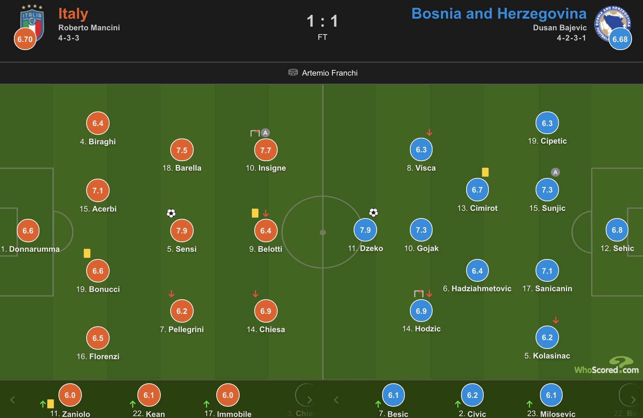
Task: Click the assist badge above Sunjic
Action: coord(555,172)
